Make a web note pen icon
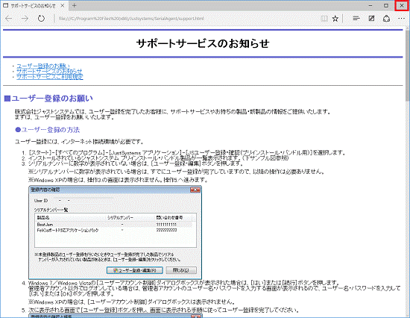This screenshot has width=410, height=318. pyautogui.click(x=371, y=19)
